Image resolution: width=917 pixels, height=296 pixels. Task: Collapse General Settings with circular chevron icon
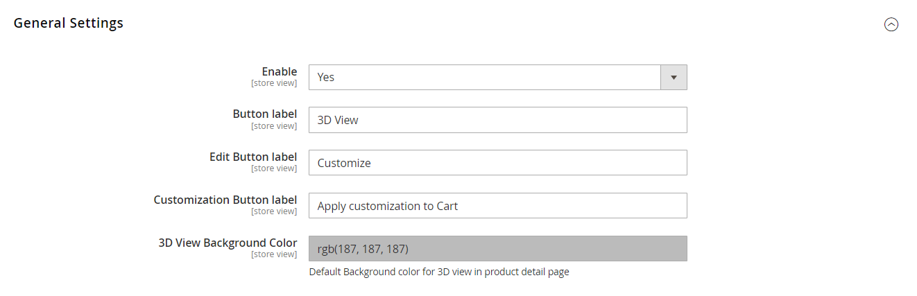891,24
